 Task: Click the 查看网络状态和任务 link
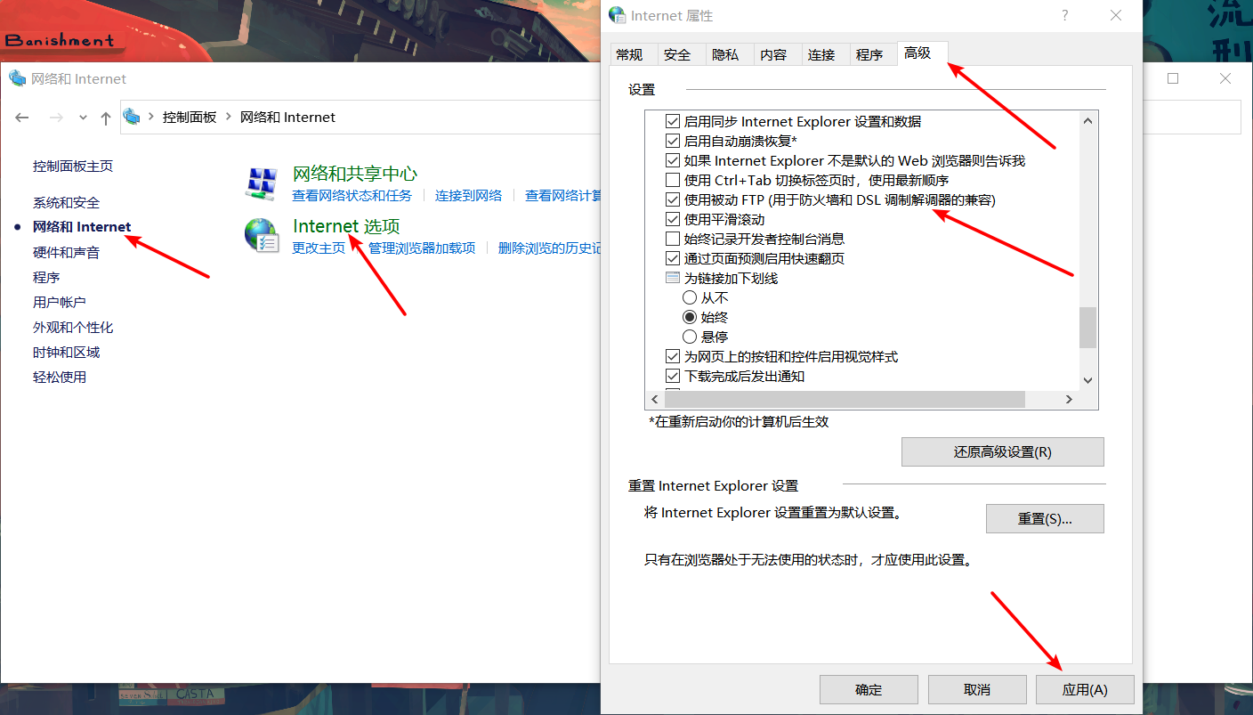(x=352, y=195)
